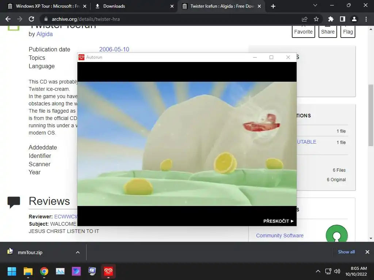Click the Autorun window app icon
The height and width of the screenshot is (280, 374).
[x=81, y=57]
